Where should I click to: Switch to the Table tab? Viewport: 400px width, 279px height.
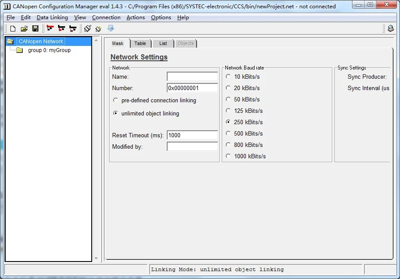pyautogui.click(x=140, y=43)
